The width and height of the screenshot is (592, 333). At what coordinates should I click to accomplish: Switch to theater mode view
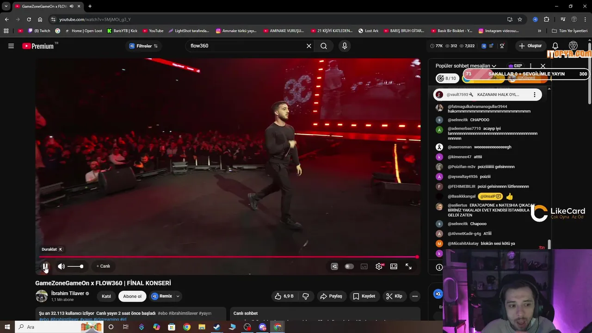click(394, 266)
